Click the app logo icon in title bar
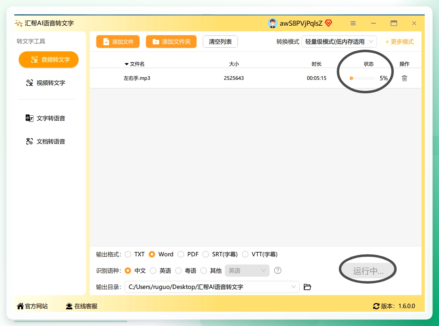The height and width of the screenshot is (326, 439). [19, 23]
